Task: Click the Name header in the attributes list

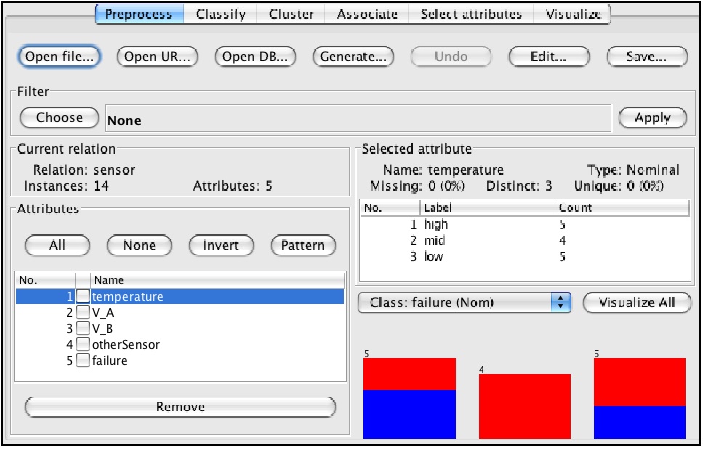Action: coord(217,280)
